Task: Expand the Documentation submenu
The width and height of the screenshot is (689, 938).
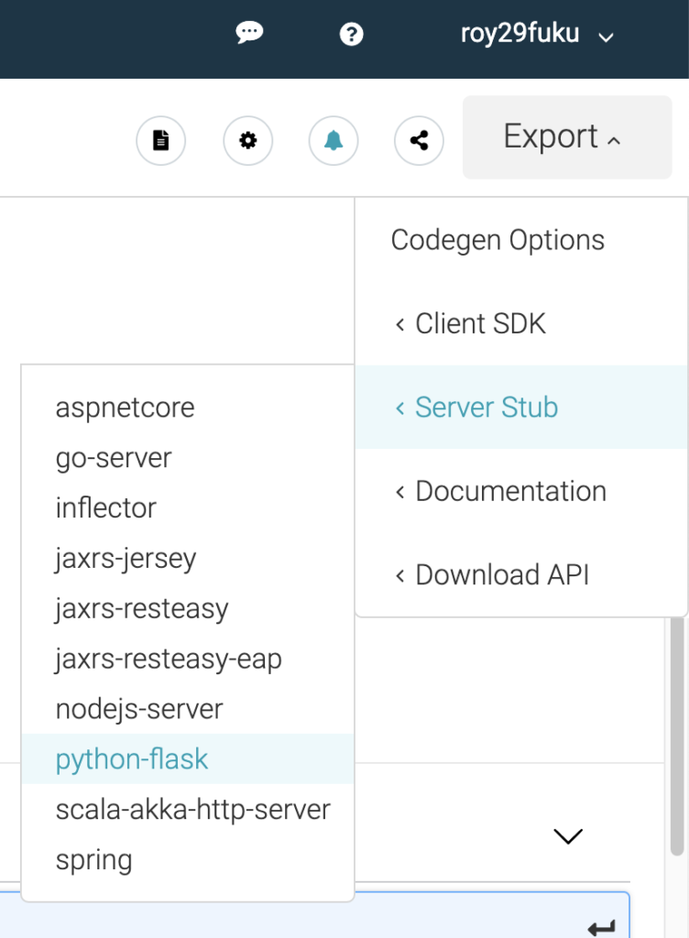Action: click(521, 491)
